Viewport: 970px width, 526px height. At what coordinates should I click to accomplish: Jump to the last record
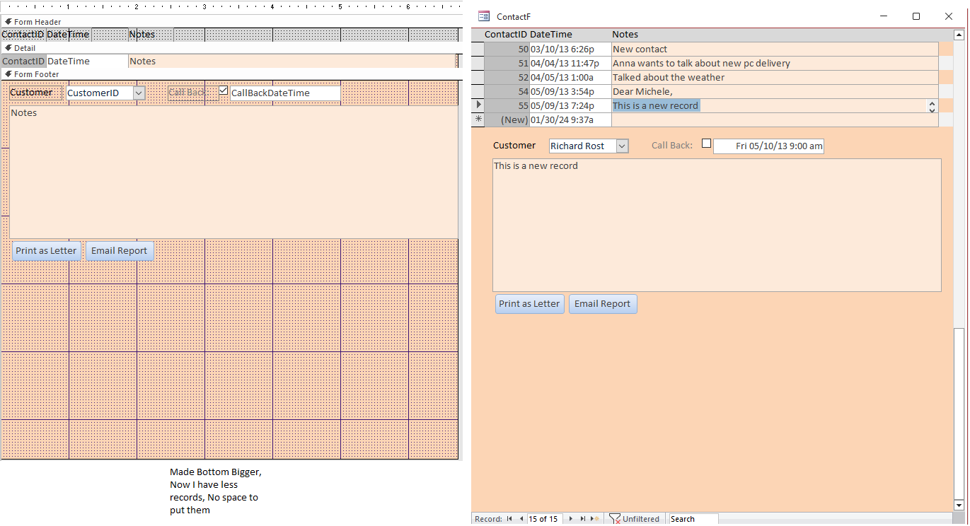coord(582,519)
